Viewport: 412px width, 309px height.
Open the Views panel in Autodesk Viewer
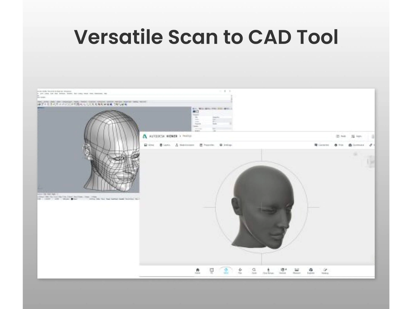(149, 145)
